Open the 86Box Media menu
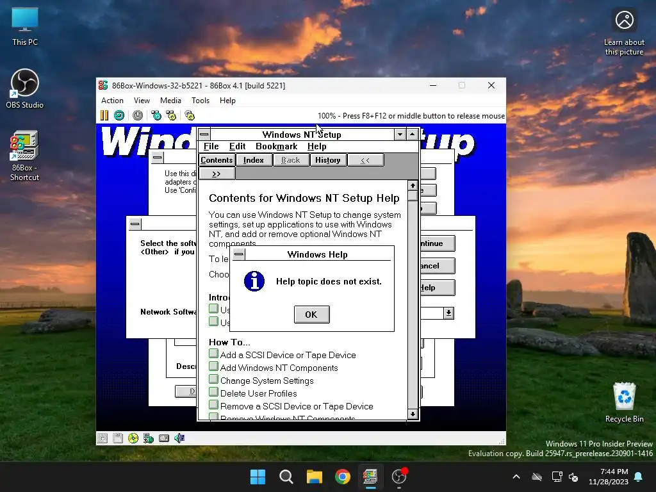Viewport: 656px width, 492px height. 170,101
